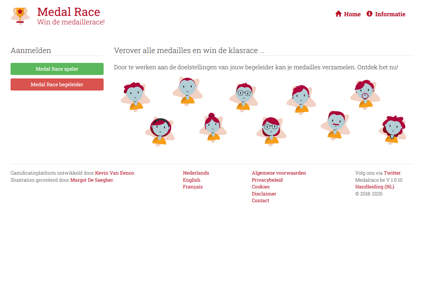Select avatar with moustache in bottom row
Viewport: 427px width, 287px height.
click(335, 125)
